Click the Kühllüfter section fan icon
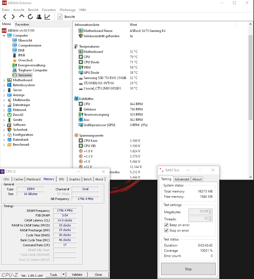 click(x=76, y=99)
